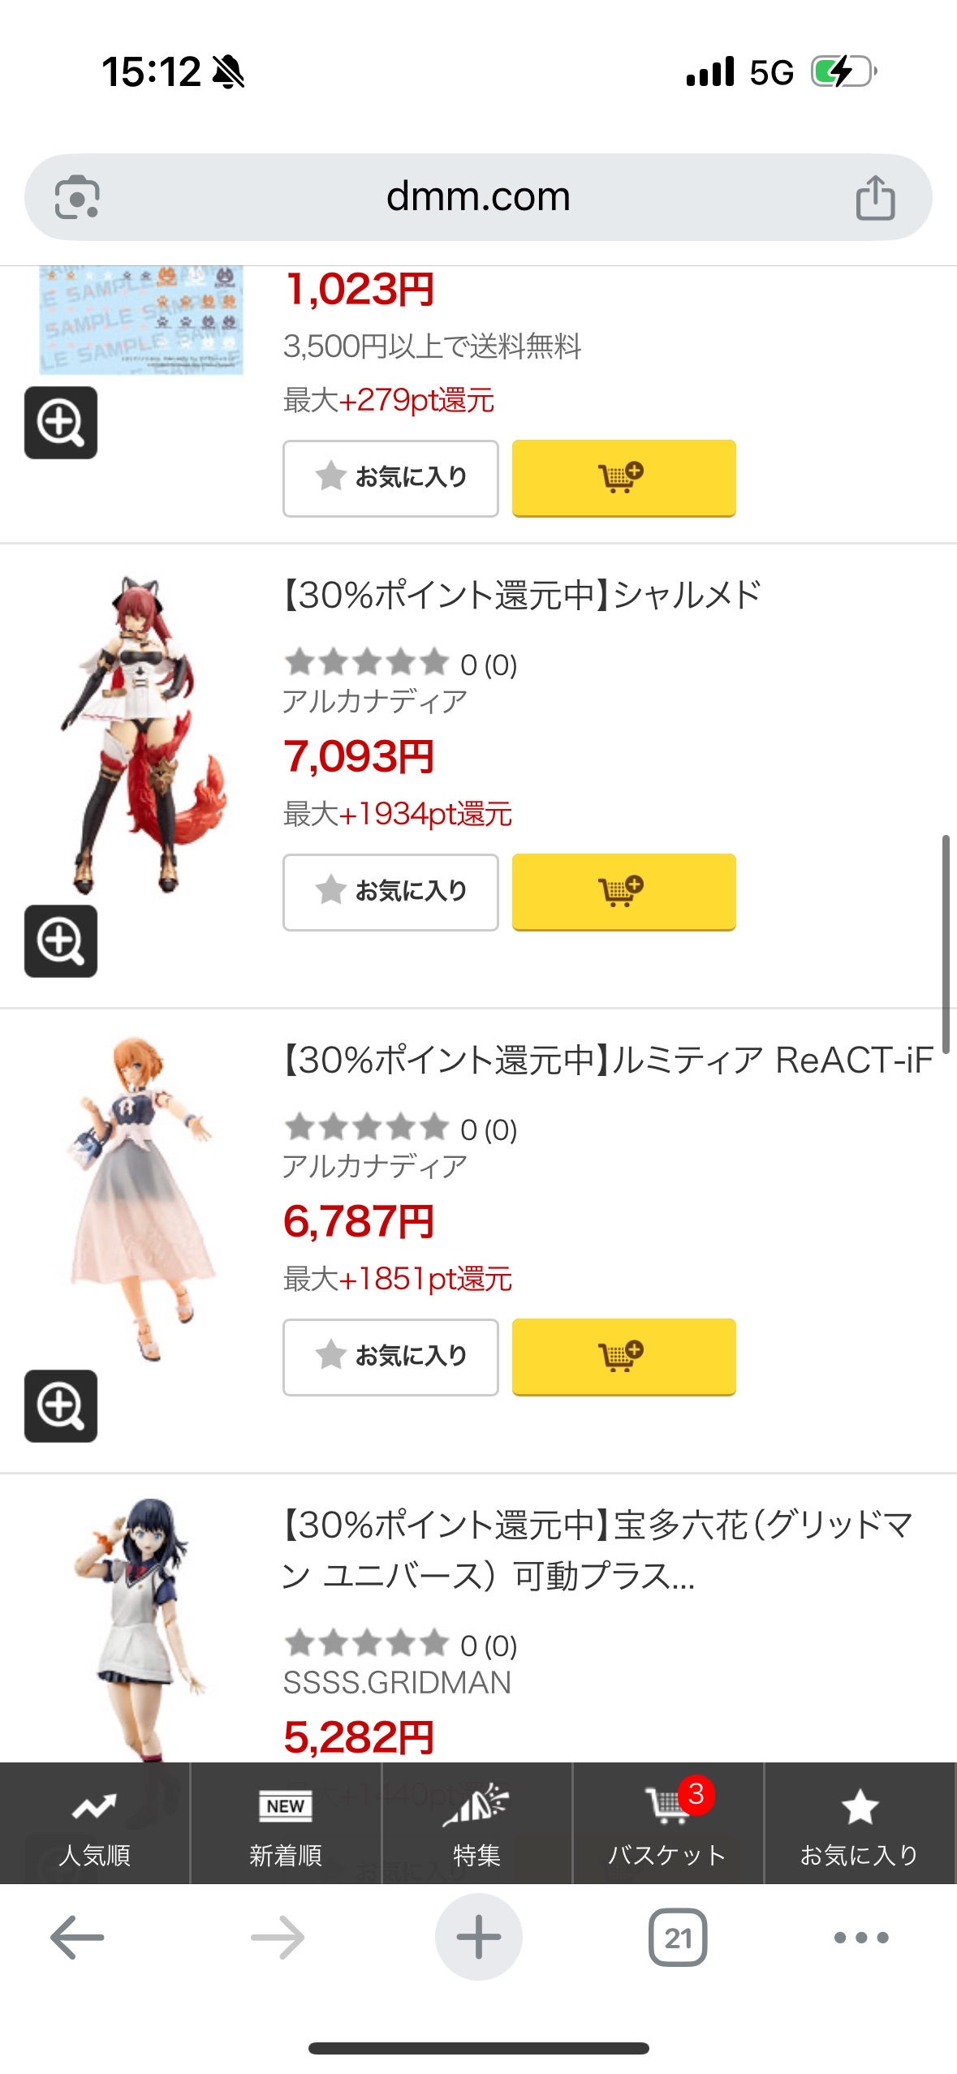Toggle お気に入り favorite for シャルメド
This screenshot has height=2074, width=957.
pos(390,892)
